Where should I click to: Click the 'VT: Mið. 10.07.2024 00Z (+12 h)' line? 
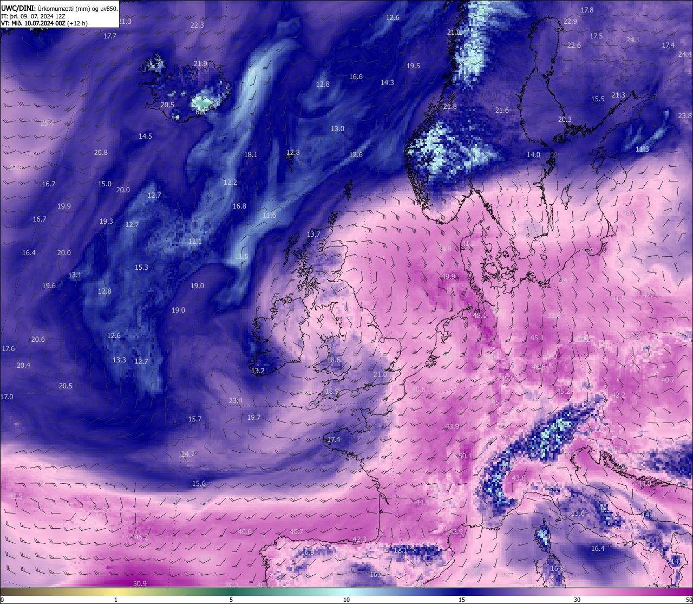point(44,23)
